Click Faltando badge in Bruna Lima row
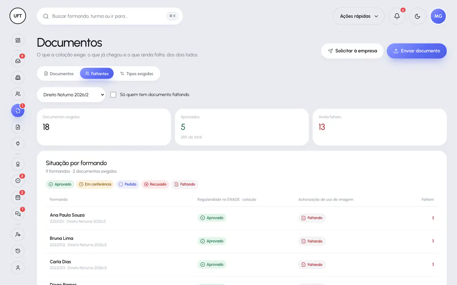This screenshot has height=285, width=457. click(312, 241)
